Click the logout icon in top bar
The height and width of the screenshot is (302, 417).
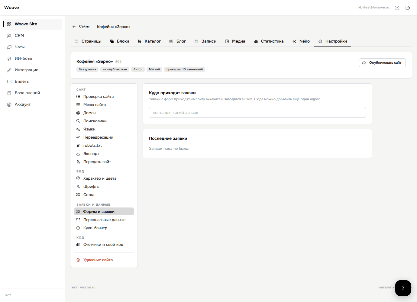coord(408,8)
